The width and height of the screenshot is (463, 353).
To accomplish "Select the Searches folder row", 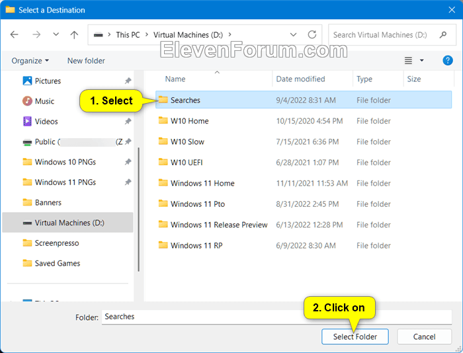I will click(x=304, y=100).
